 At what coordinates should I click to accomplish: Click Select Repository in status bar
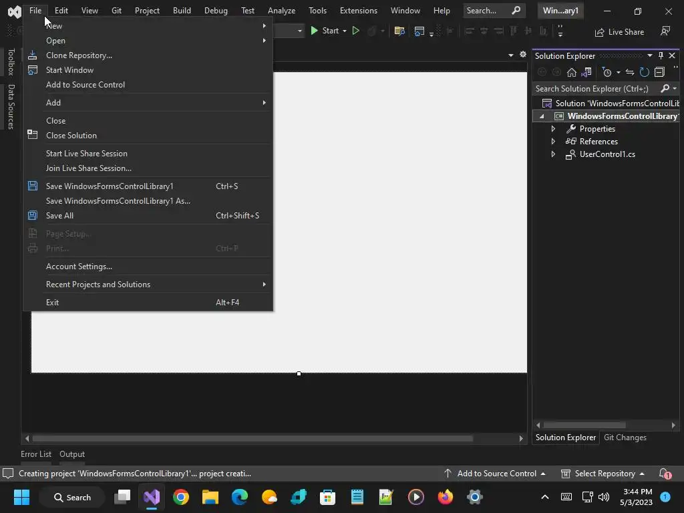coord(603,474)
